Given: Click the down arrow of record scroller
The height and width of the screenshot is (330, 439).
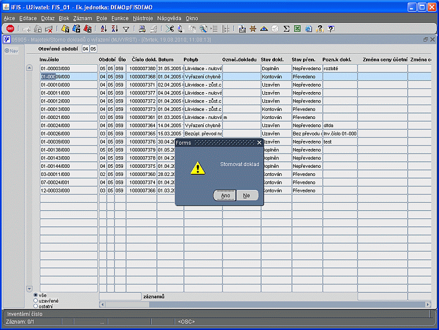Looking at the screenshot, I should click(x=30, y=288).
